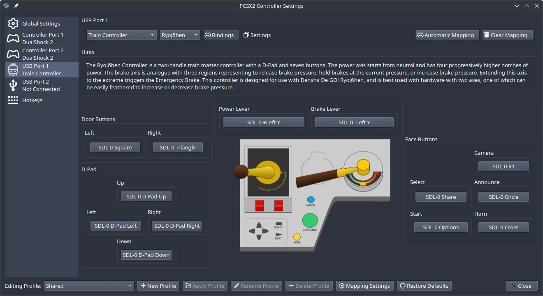Screen dimensions: 543x296
Task: Rebind Horn button SDL-0 Cross
Action: point(503,227)
